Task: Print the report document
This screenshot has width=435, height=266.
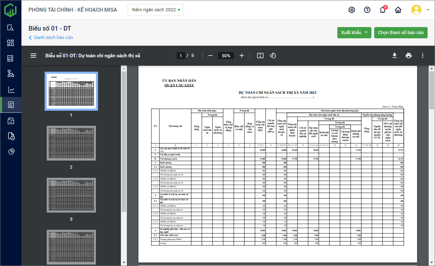Action: (x=408, y=56)
